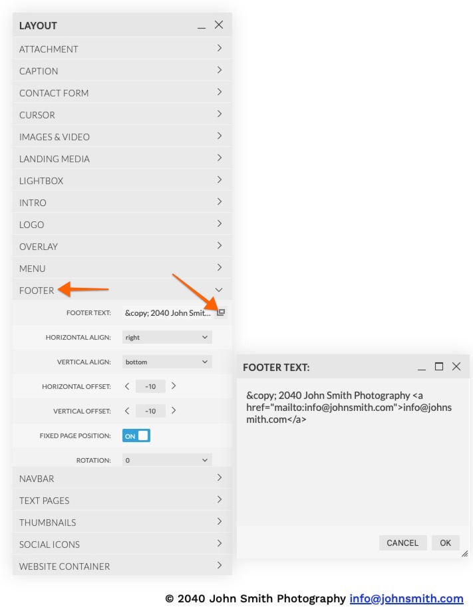
Task: Toggle Fixed Page Position switch off
Action: click(136, 435)
